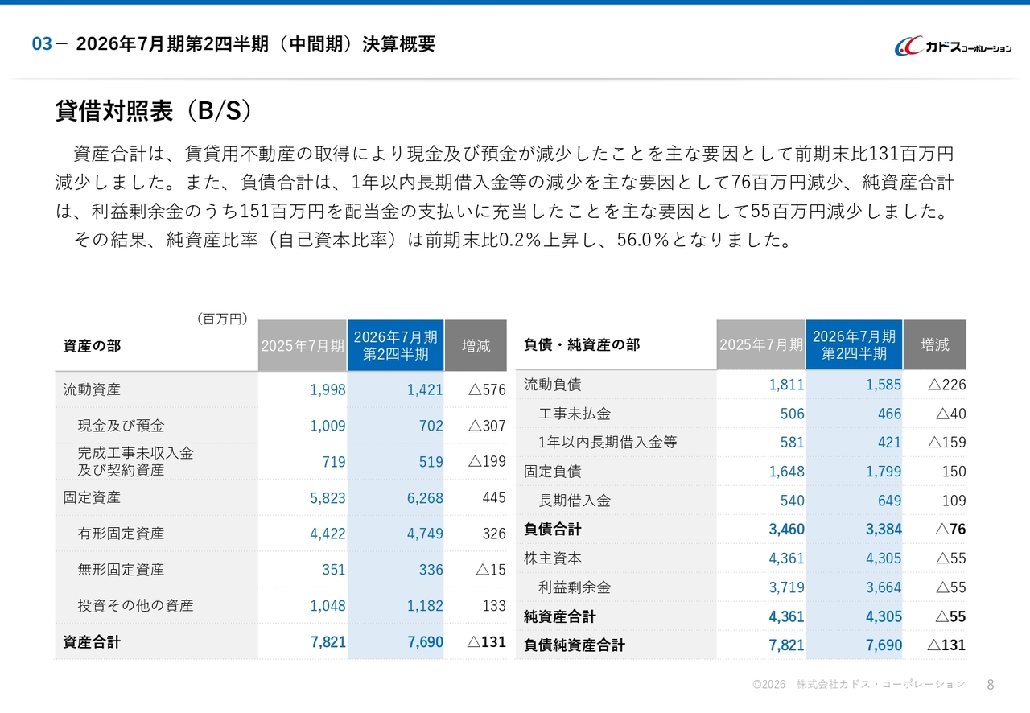Image resolution: width=1030 pixels, height=713 pixels.
Task: Click the 2025年7月期 header in assets table
Action: pos(303,346)
